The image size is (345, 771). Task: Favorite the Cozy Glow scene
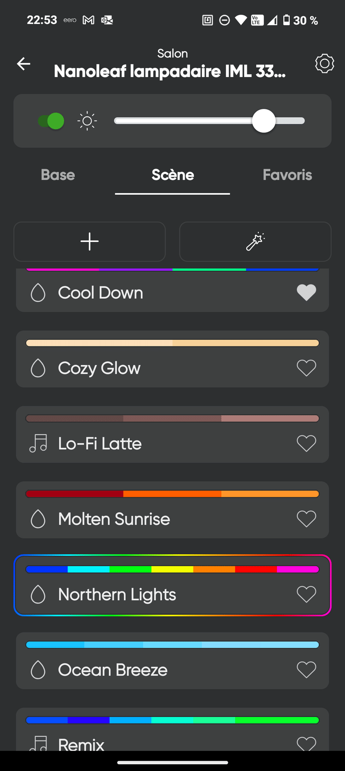point(306,368)
